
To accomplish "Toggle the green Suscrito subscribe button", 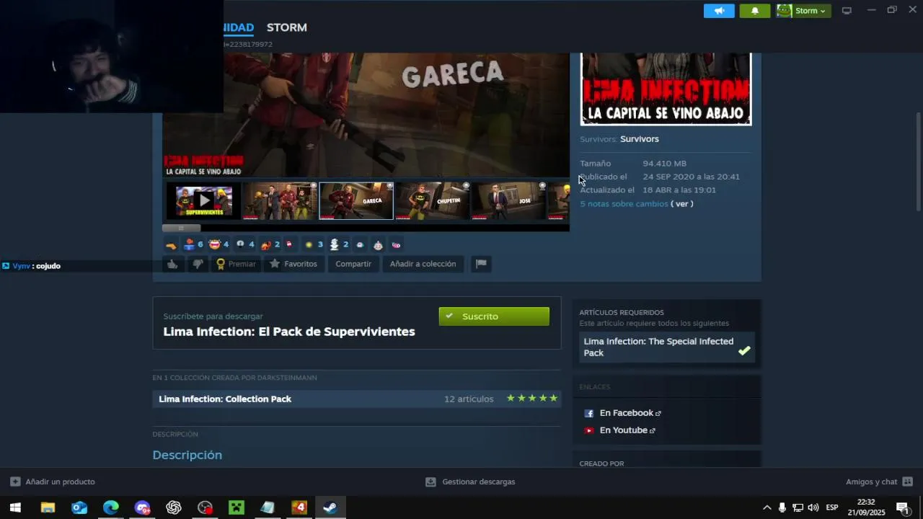I will click(494, 316).
